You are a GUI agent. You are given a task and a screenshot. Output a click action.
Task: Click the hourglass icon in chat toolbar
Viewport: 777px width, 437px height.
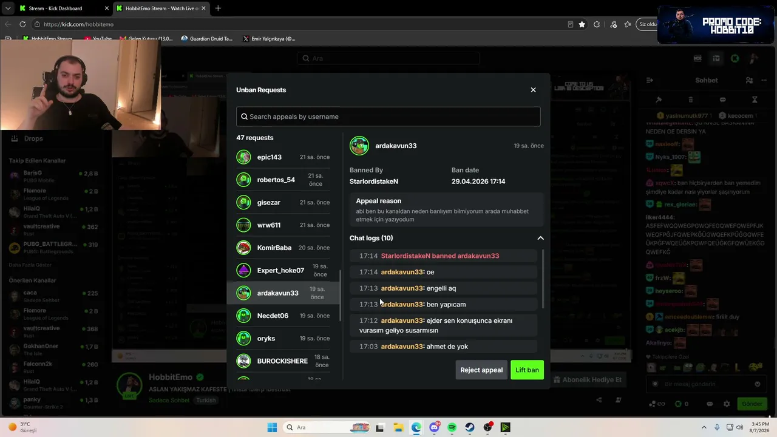[x=755, y=100]
